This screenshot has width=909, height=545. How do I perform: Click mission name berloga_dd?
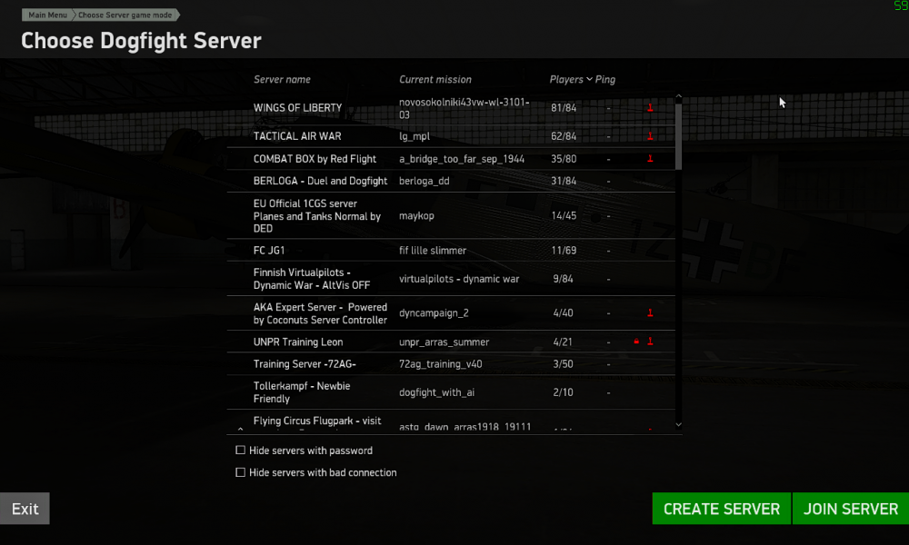(x=424, y=182)
